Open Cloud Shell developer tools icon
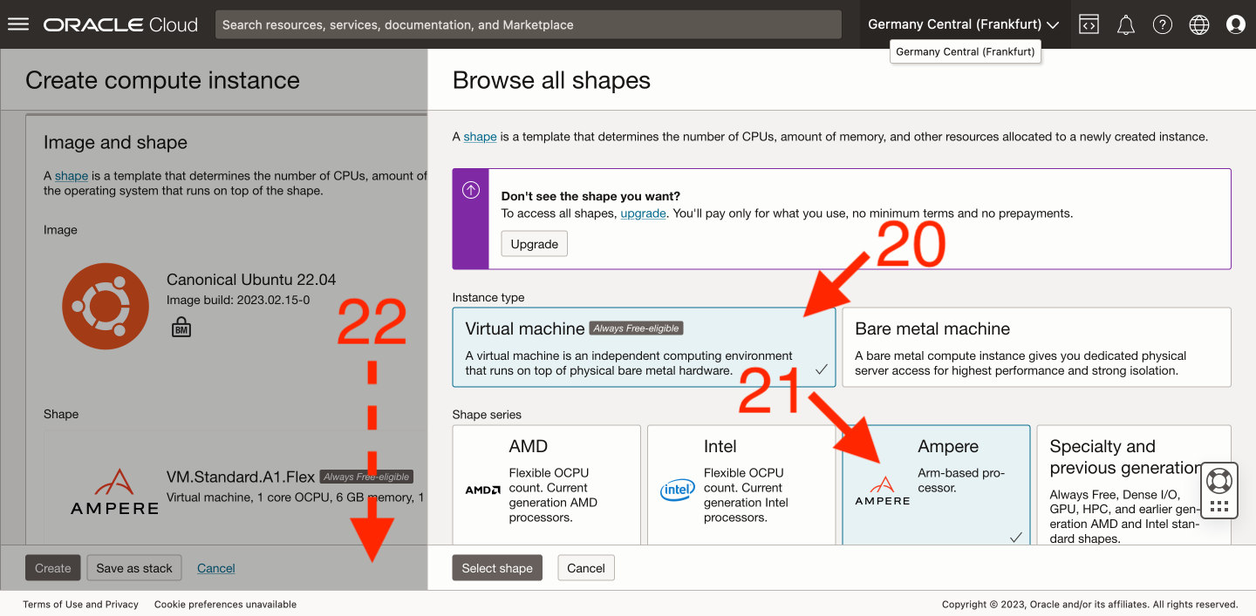 (x=1089, y=24)
